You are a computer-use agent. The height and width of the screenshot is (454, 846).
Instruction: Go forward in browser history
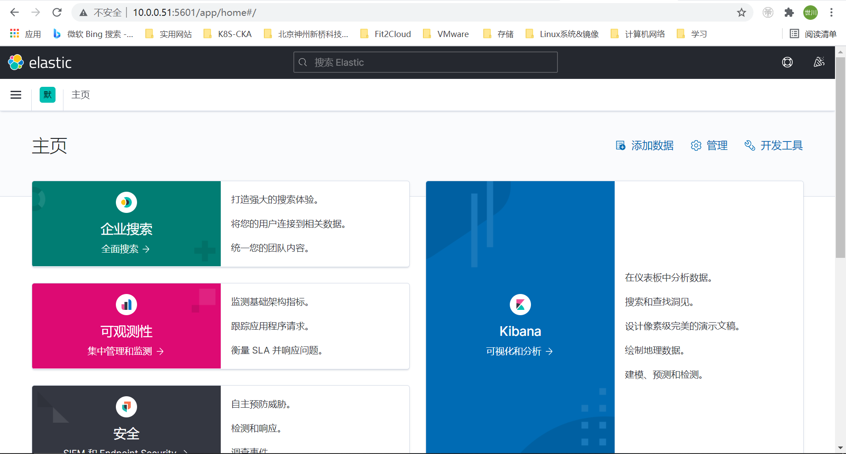click(36, 12)
